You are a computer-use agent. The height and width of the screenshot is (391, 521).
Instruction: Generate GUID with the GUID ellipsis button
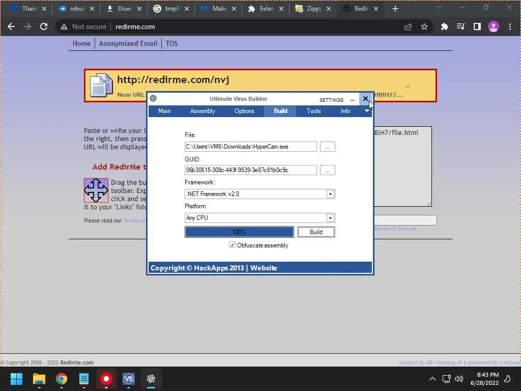click(327, 170)
